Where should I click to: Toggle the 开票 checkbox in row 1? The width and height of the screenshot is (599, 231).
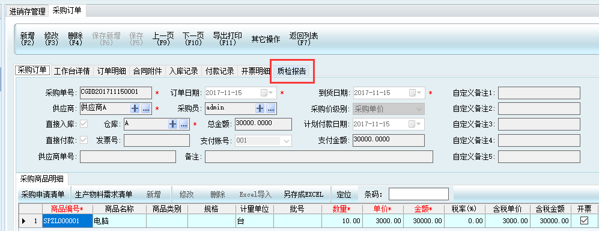pyautogui.click(x=584, y=220)
